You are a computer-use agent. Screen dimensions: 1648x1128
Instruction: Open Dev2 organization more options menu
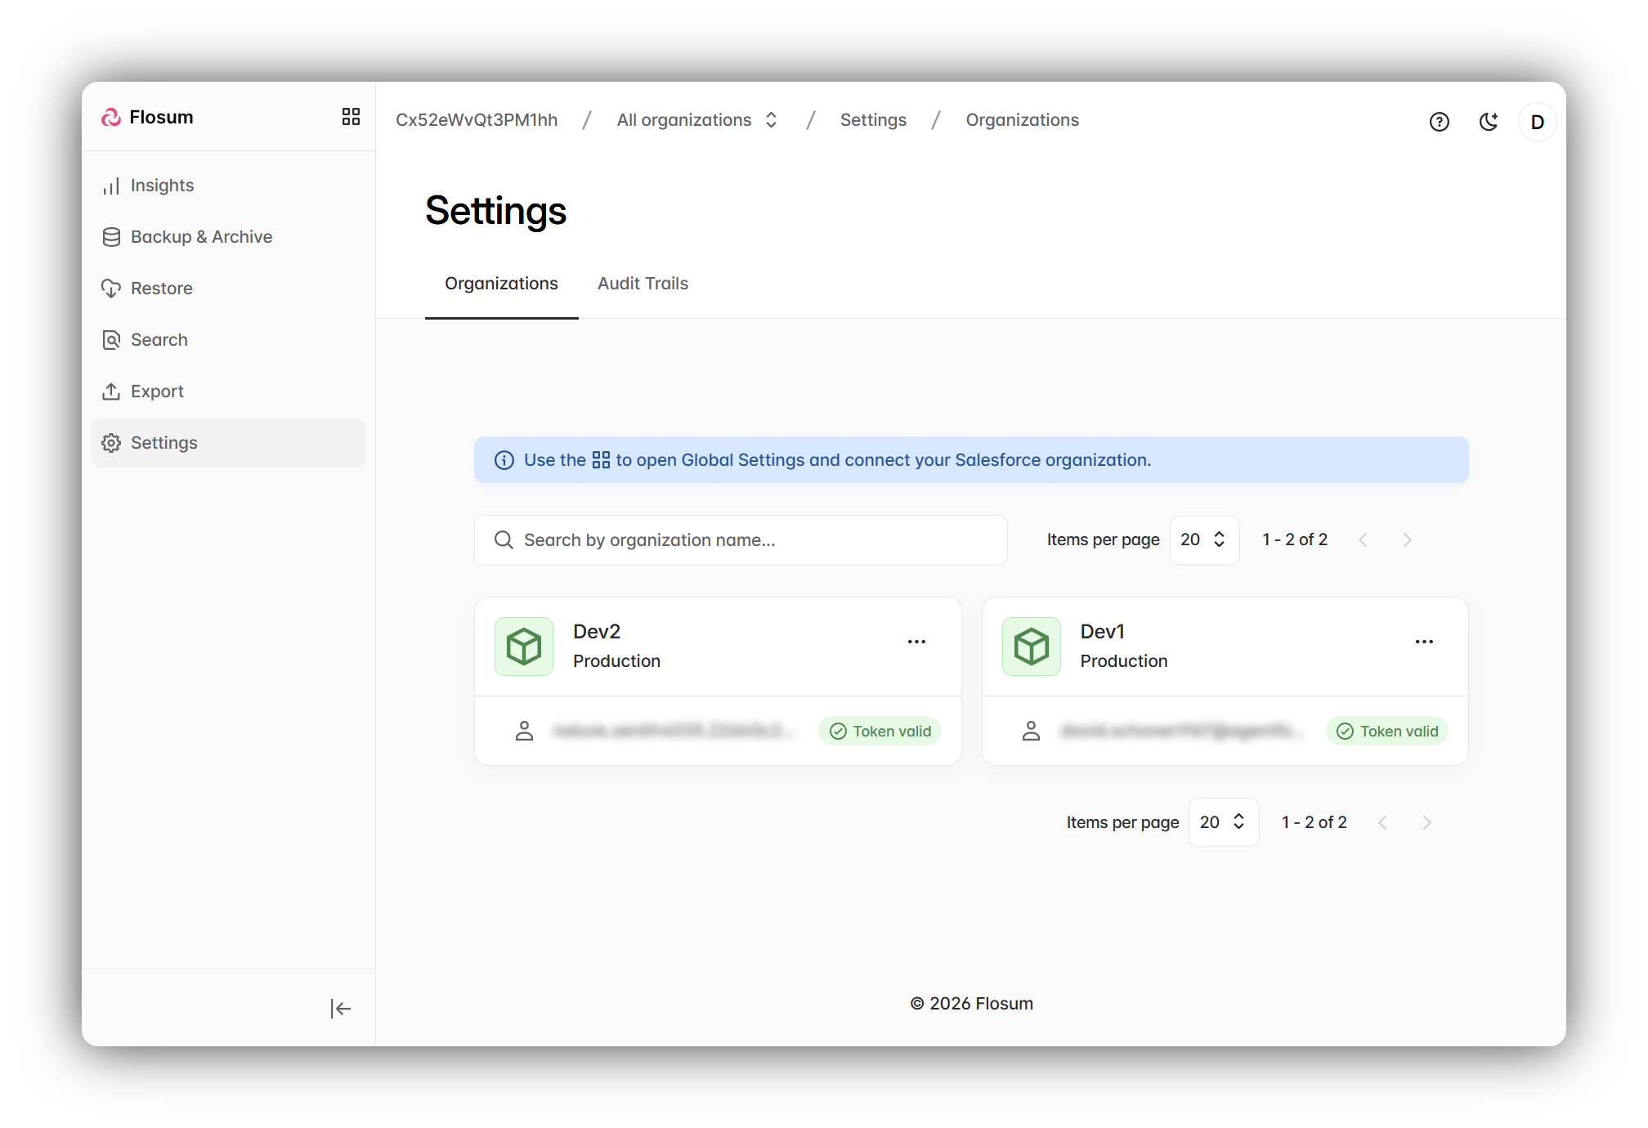pyautogui.click(x=916, y=642)
